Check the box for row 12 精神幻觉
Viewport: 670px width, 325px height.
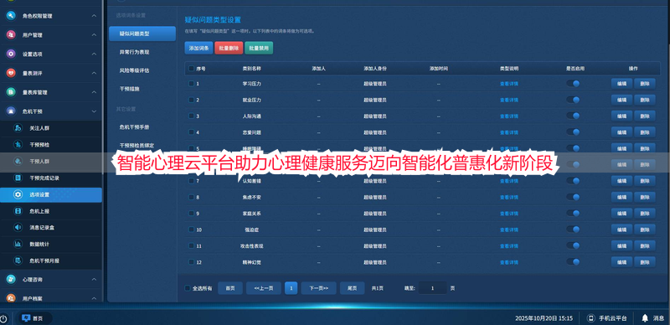click(x=192, y=262)
